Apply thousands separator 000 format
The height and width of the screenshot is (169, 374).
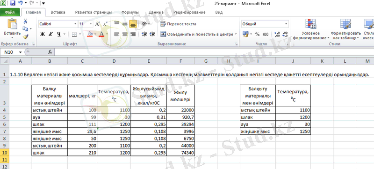point(266,34)
